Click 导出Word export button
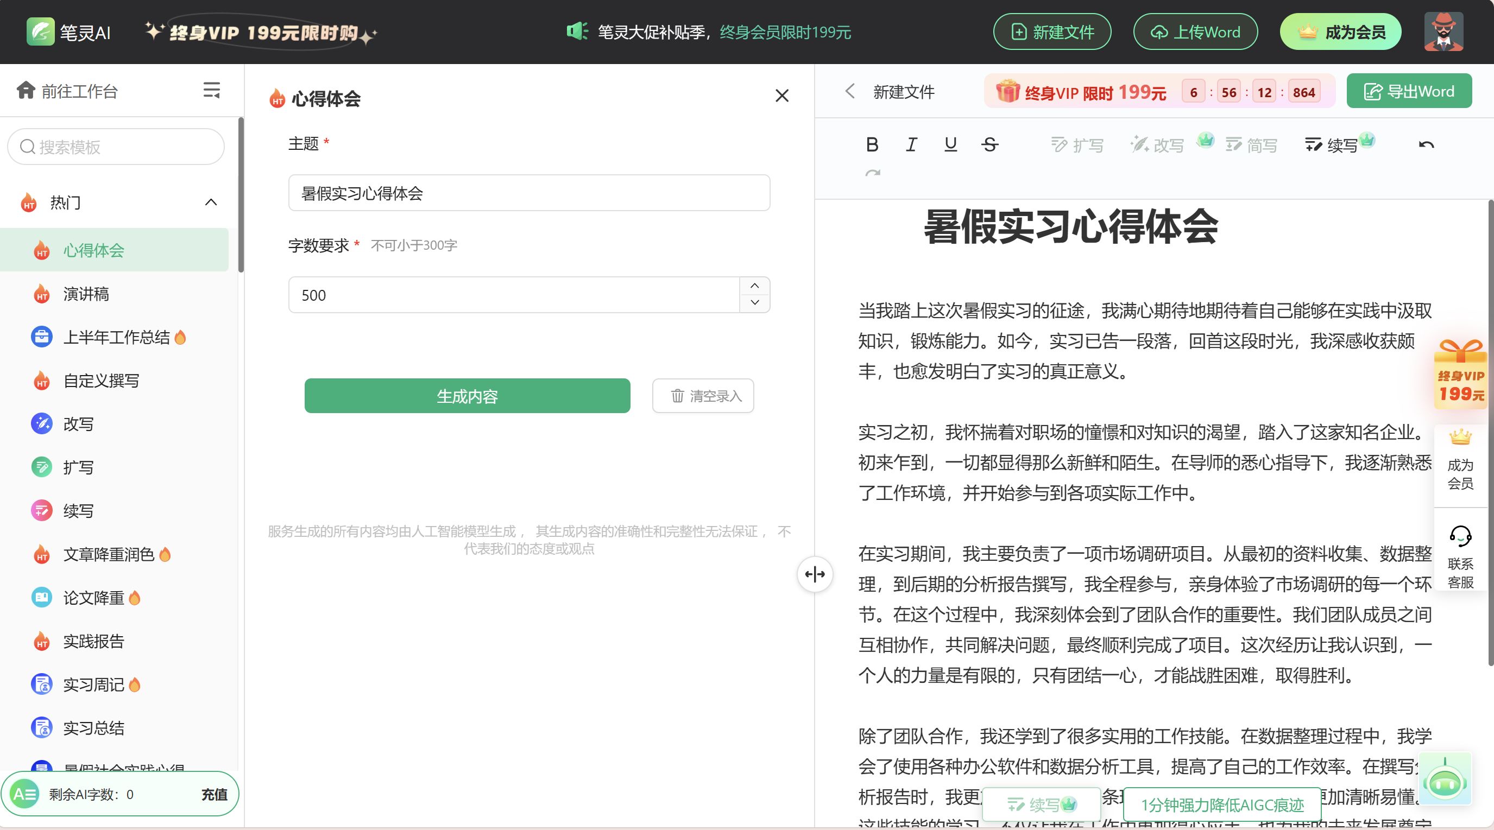The image size is (1494, 830). (1409, 91)
